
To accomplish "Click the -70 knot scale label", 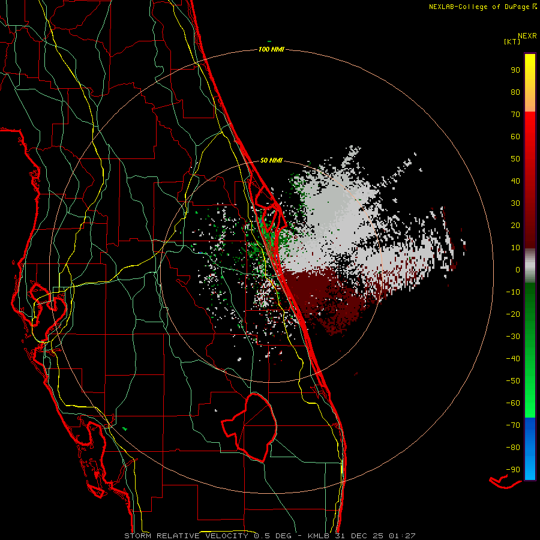I will click(513, 425).
